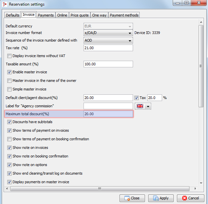Image resolution: width=208 pixels, height=204 pixels.
Task: Click the Default client/agent discount field
Action: coord(108,98)
